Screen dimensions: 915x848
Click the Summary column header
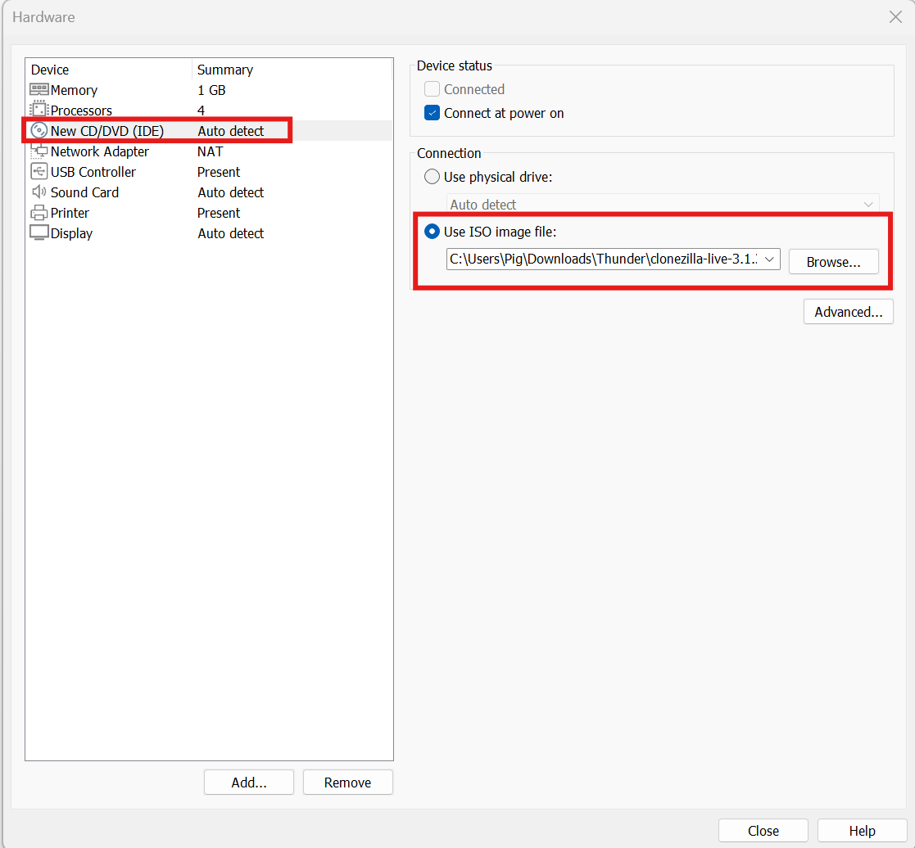point(225,70)
